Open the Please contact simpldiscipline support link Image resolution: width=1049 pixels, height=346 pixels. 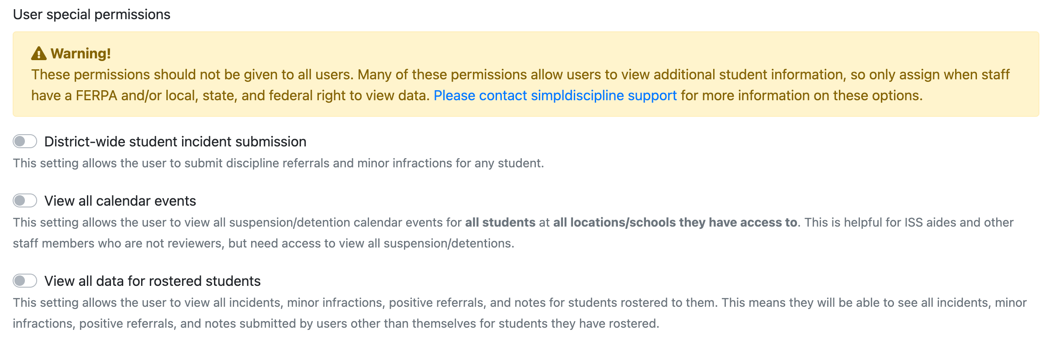pyautogui.click(x=555, y=95)
